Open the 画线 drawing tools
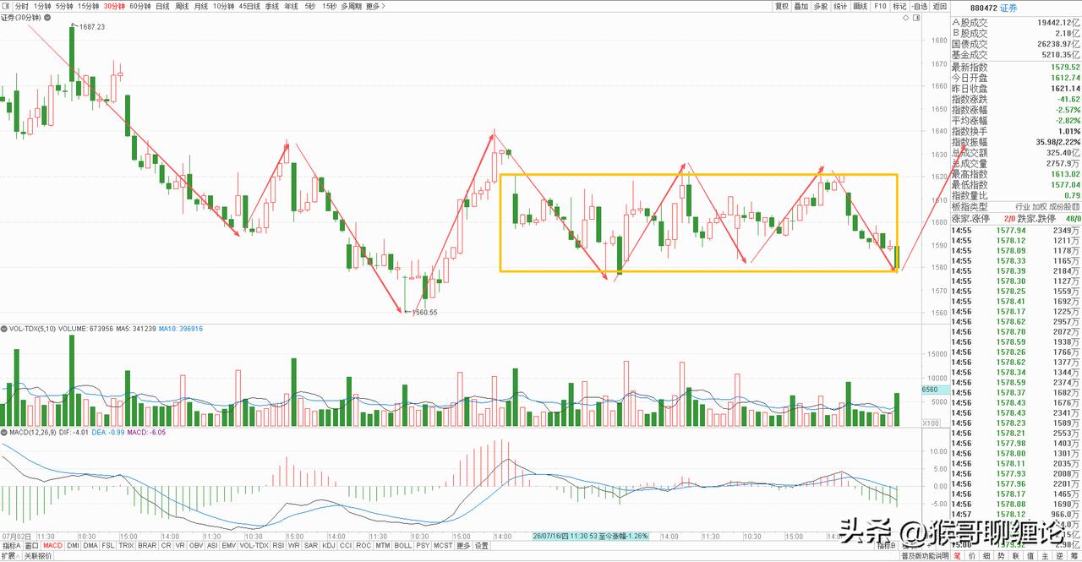The width and height of the screenshot is (1082, 562). point(861,6)
